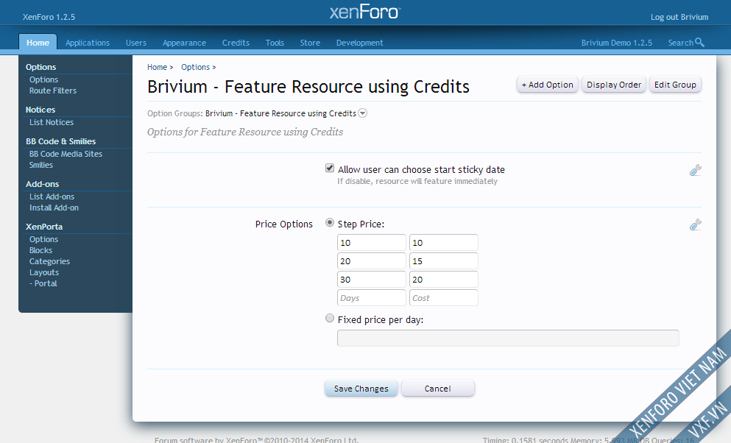Screen dimensions: 731x443
Task: Open Brivium Demo 1.2.5 link
Action: coord(616,43)
